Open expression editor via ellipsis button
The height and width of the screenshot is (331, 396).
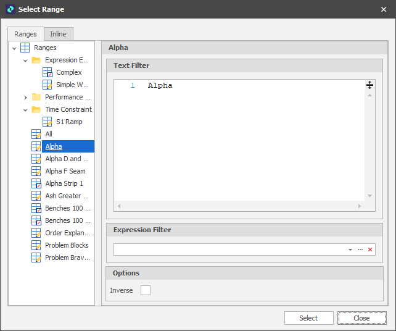tap(360, 249)
